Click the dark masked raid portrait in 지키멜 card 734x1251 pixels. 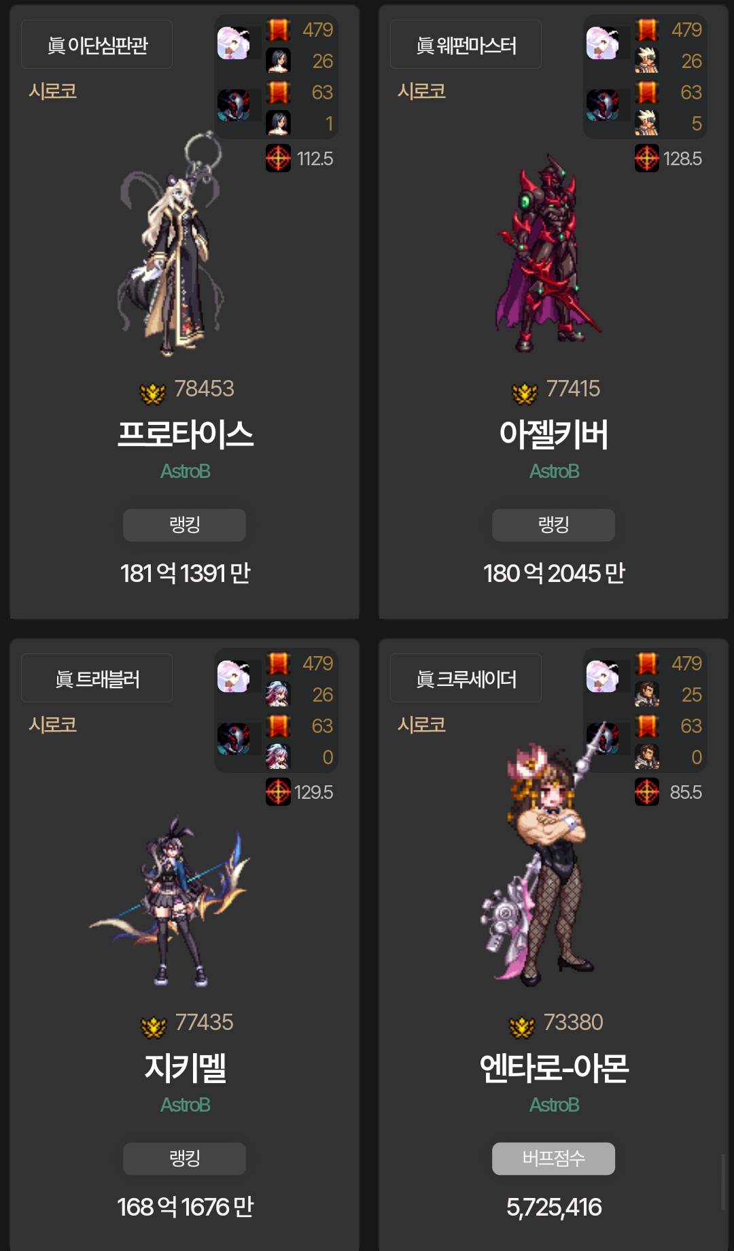point(233,738)
